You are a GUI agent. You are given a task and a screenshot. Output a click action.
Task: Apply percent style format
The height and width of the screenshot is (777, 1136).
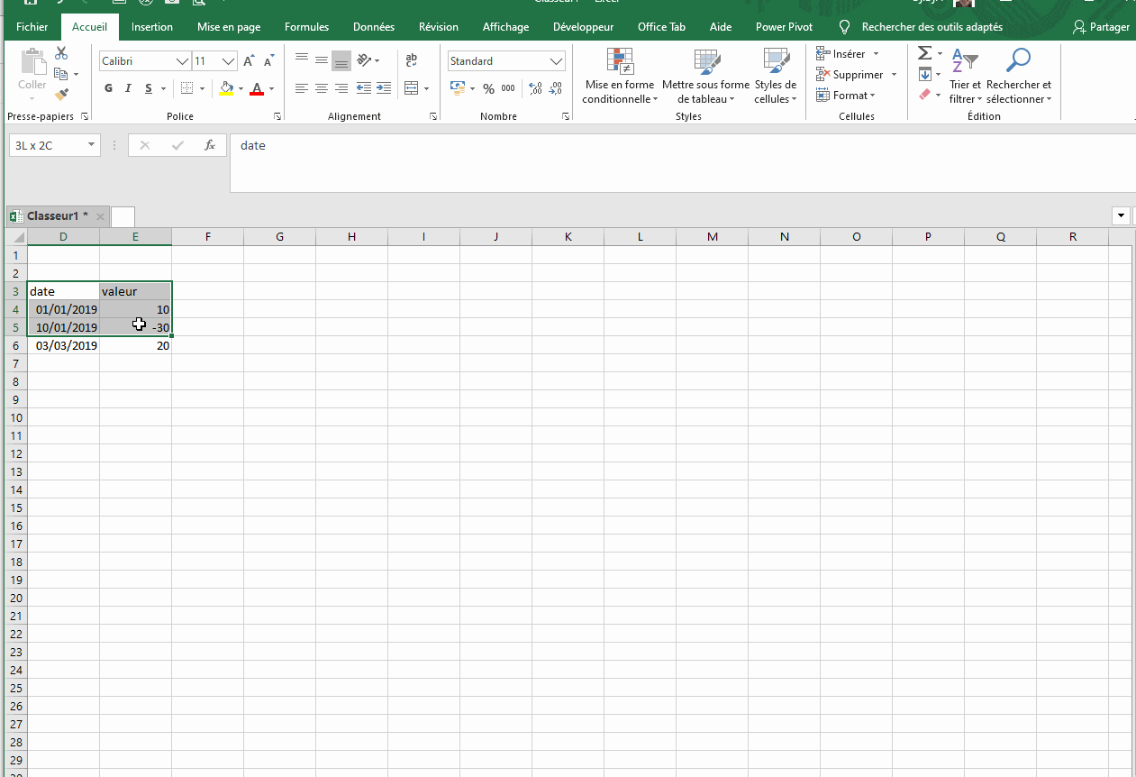pos(488,88)
